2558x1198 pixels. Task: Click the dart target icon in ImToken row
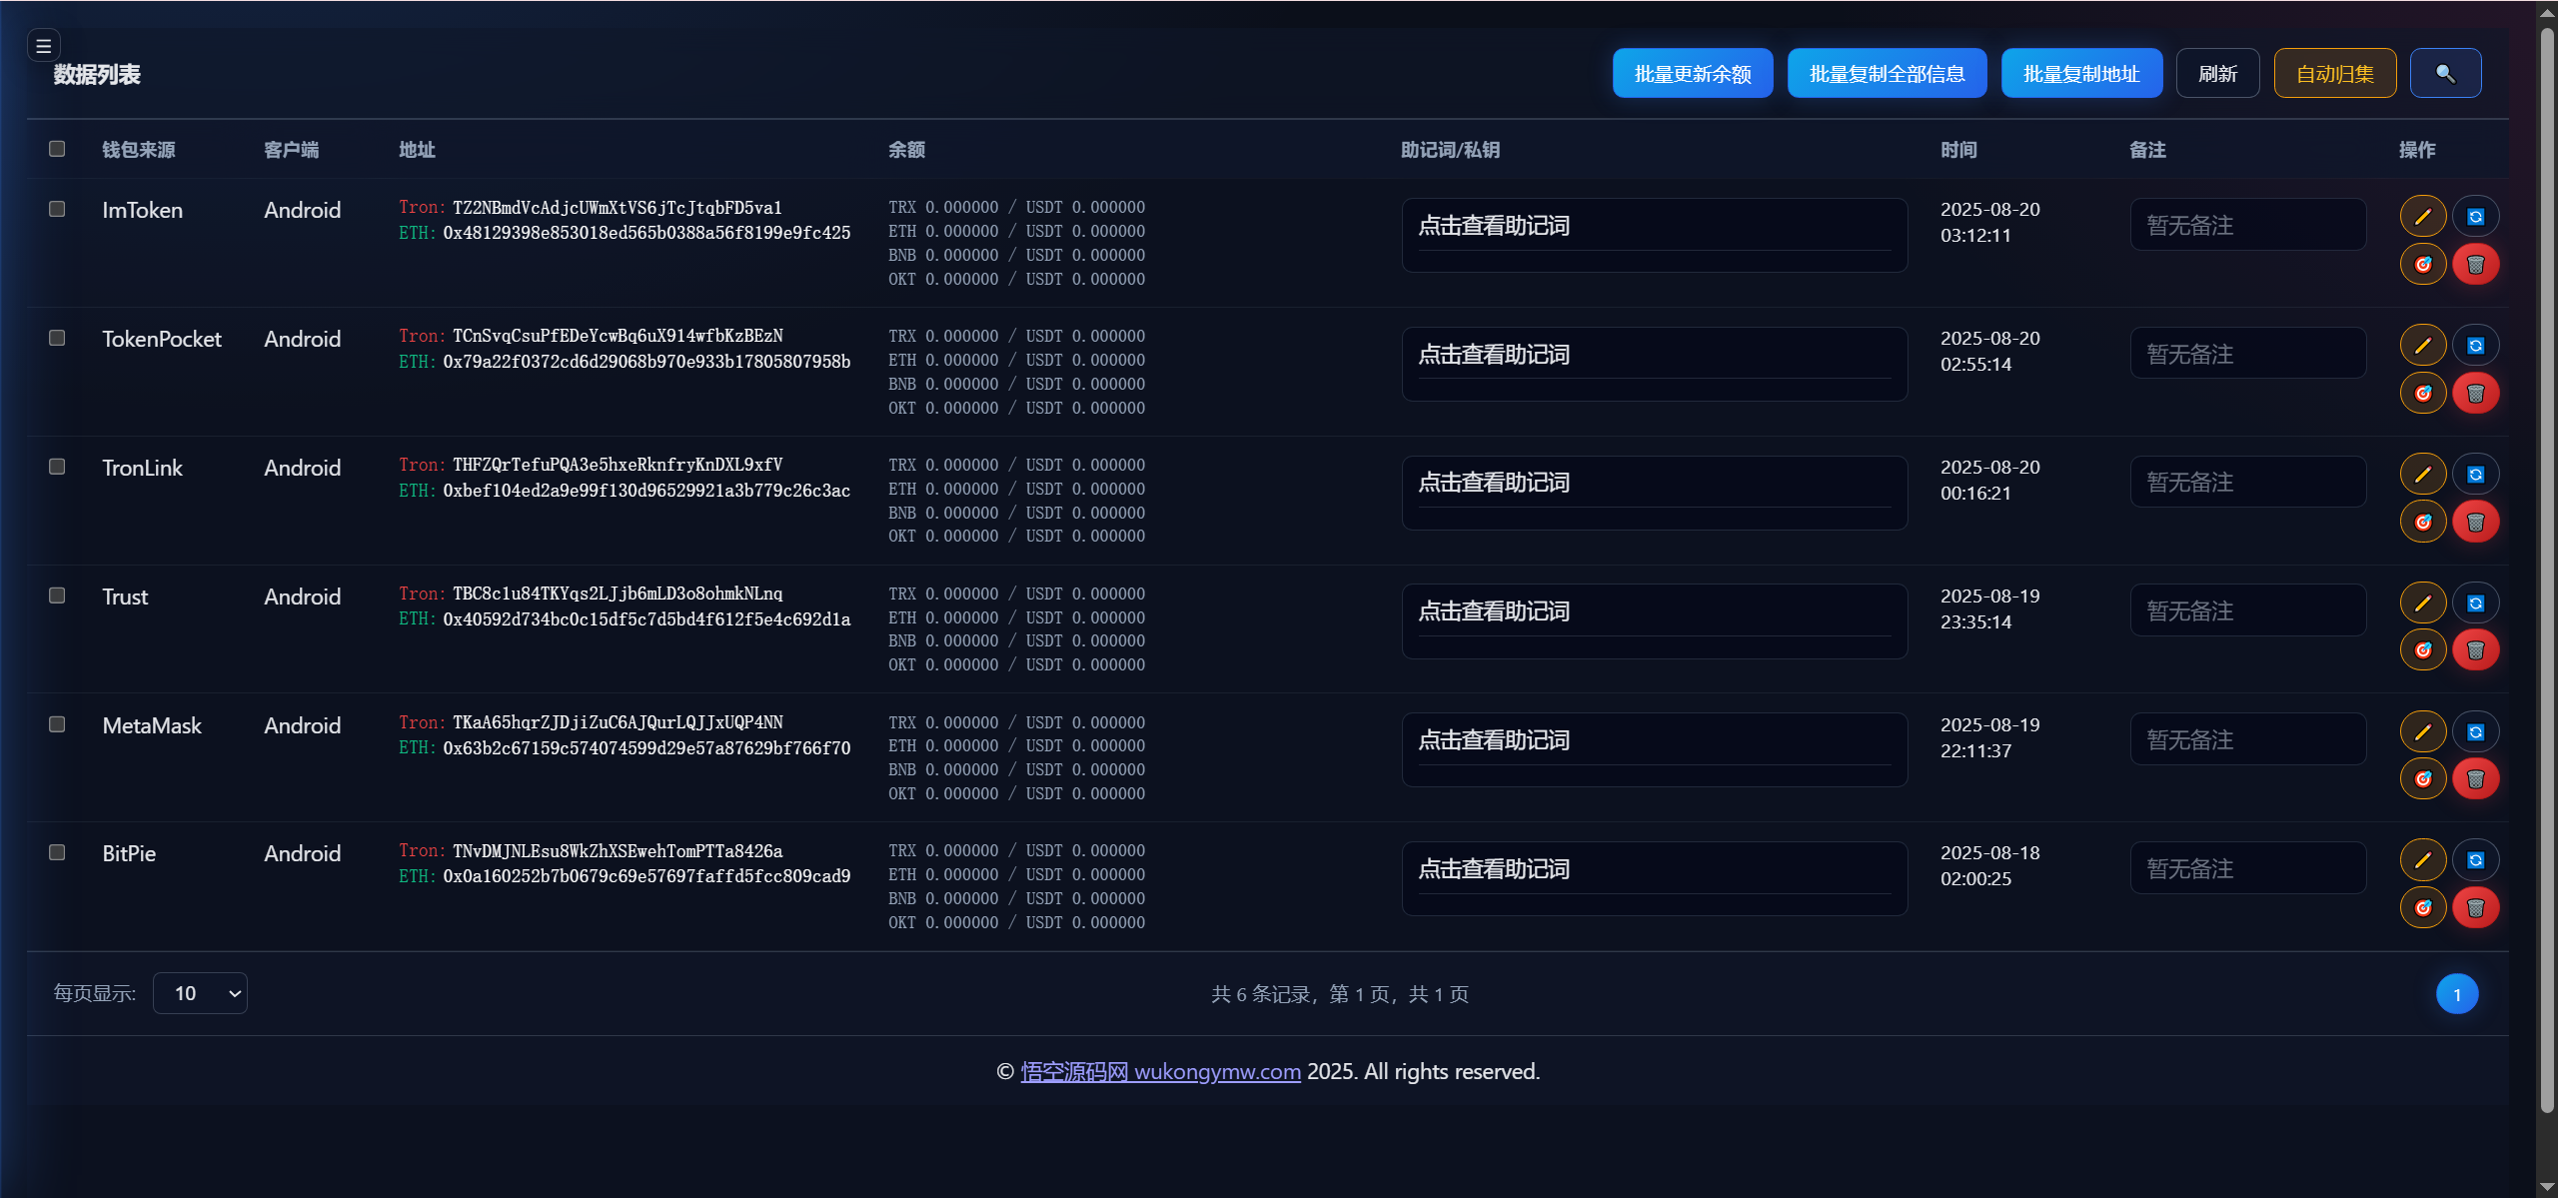(x=2422, y=265)
